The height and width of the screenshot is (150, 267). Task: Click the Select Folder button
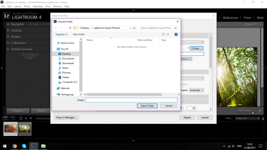click(x=147, y=106)
